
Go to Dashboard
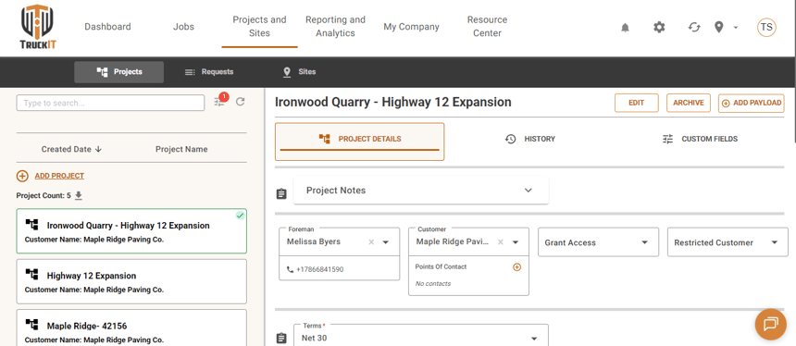click(107, 27)
